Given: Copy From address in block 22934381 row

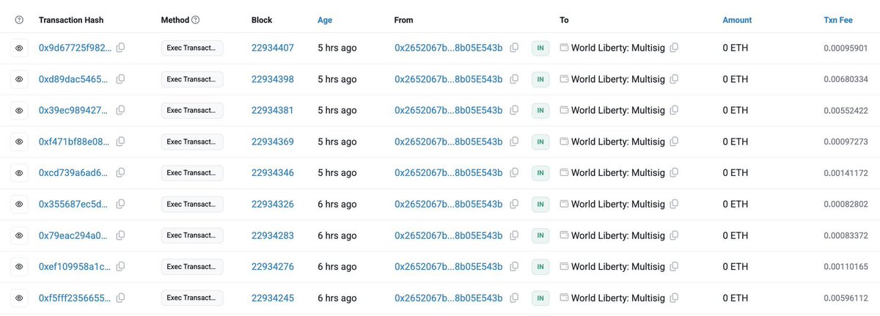Looking at the screenshot, I should [x=515, y=111].
